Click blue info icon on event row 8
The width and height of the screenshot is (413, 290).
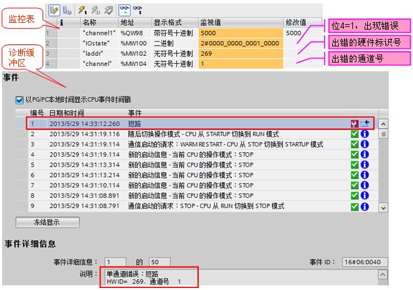[364, 196]
